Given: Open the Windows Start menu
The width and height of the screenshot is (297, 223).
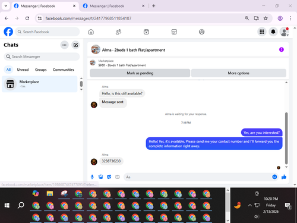Looking at the screenshot, I should (7, 205).
